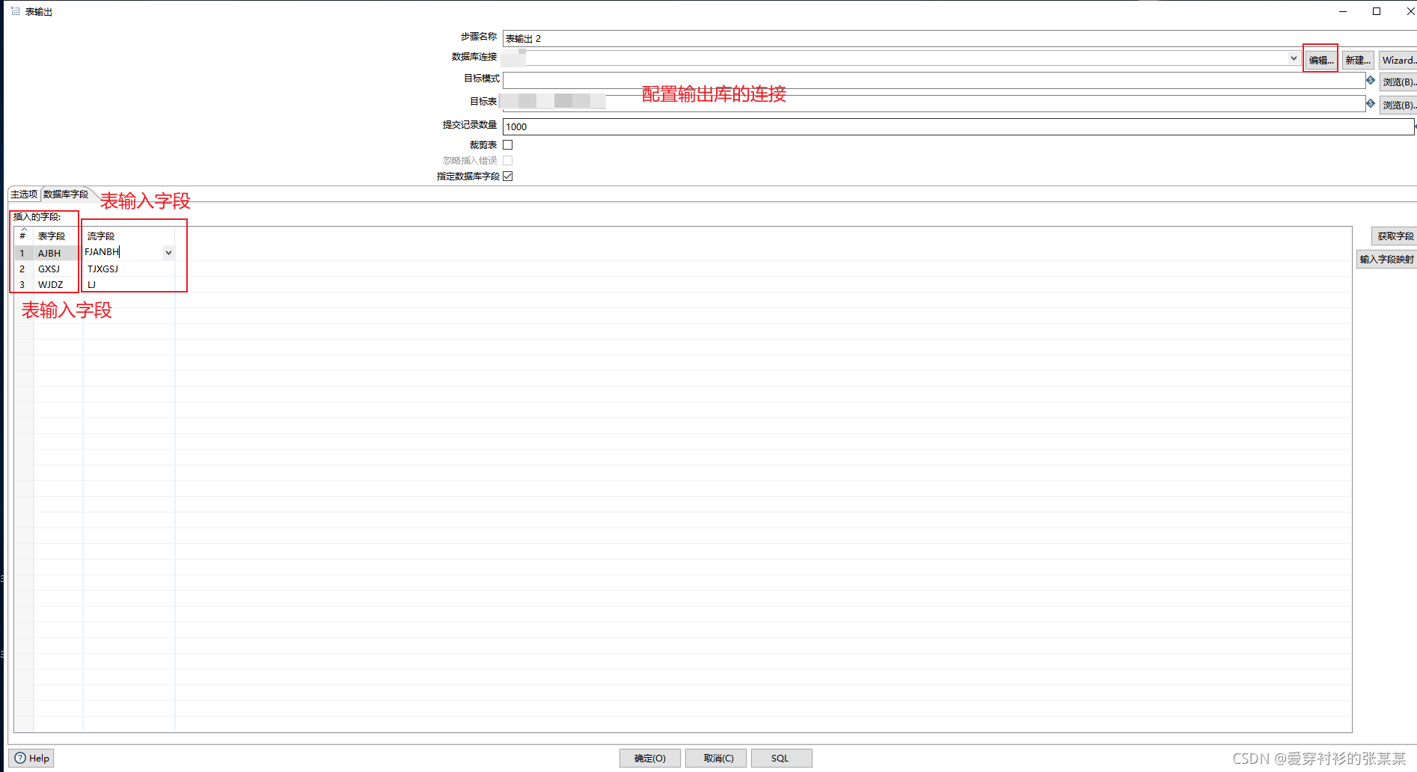Click the # column header
1417x772 pixels.
click(x=23, y=236)
